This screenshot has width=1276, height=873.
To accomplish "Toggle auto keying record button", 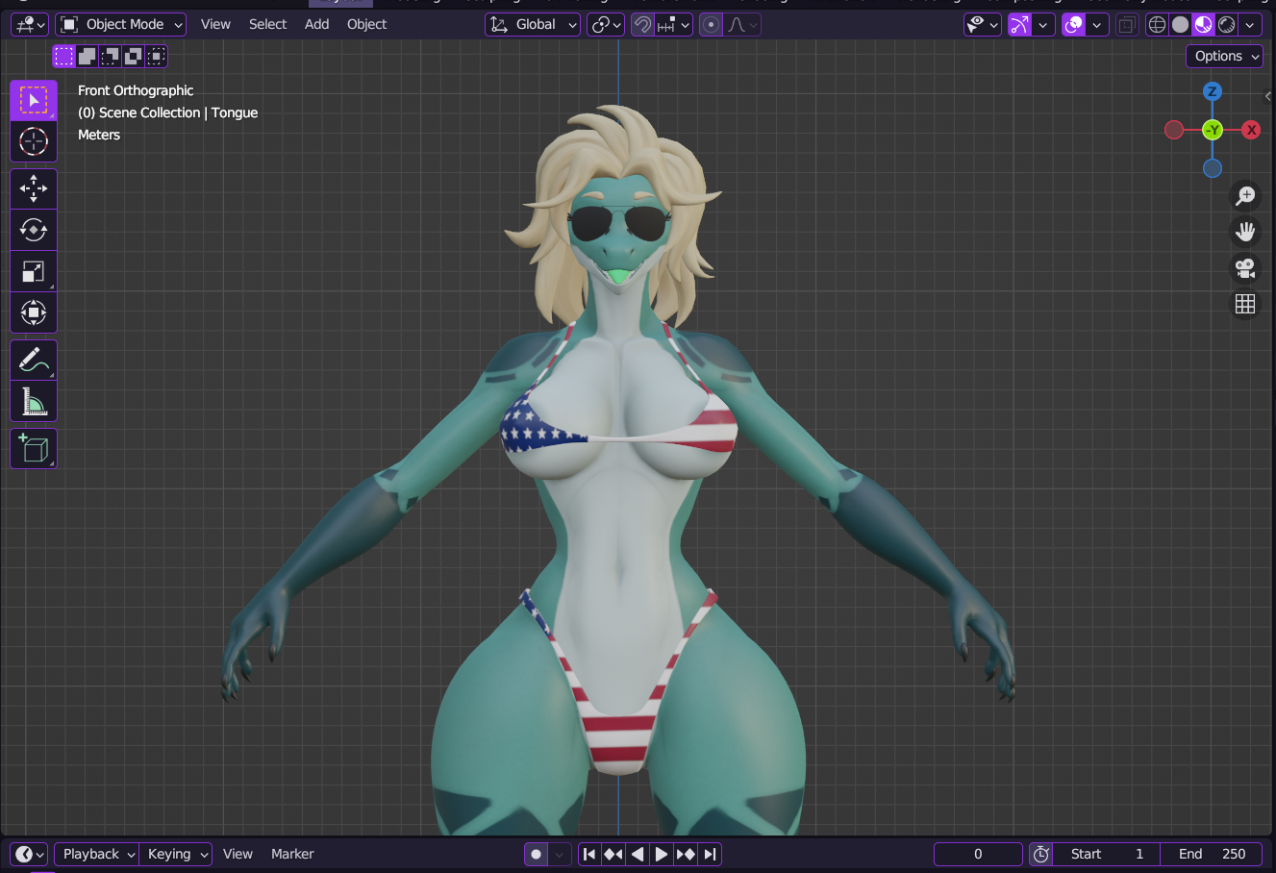I will click(537, 854).
